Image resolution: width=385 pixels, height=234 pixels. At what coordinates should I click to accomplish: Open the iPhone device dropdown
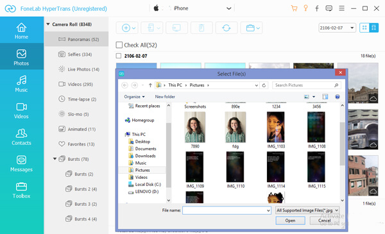pos(228,8)
